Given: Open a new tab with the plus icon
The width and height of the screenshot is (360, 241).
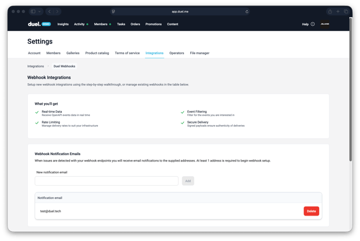Looking at the screenshot, I should coord(338,11).
